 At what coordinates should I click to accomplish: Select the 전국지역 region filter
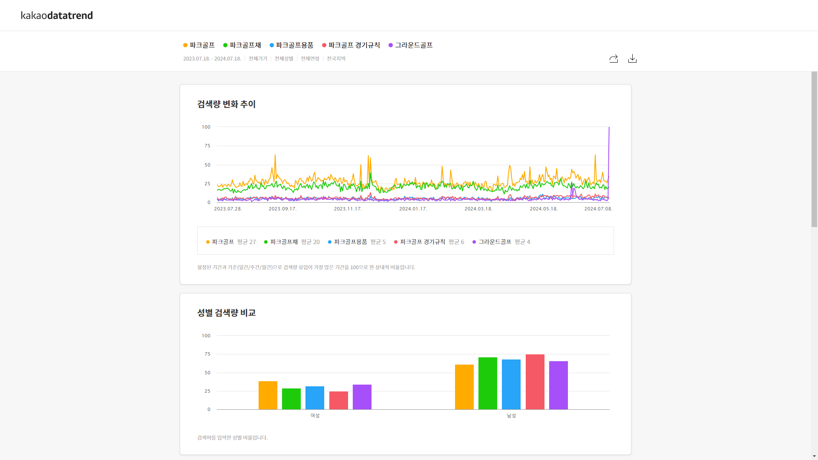pos(336,58)
